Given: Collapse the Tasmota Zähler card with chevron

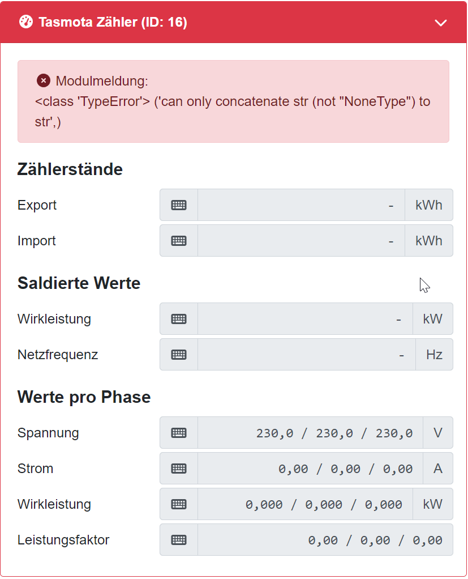Looking at the screenshot, I should [x=440, y=23].
